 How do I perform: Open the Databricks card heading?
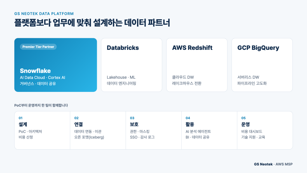[123, 48]
